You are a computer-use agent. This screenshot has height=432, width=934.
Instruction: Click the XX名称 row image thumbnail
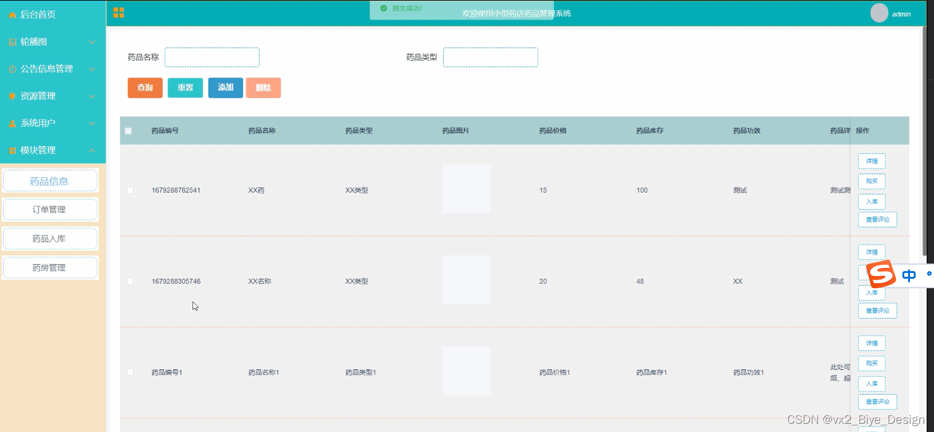[x=467, y=280]
